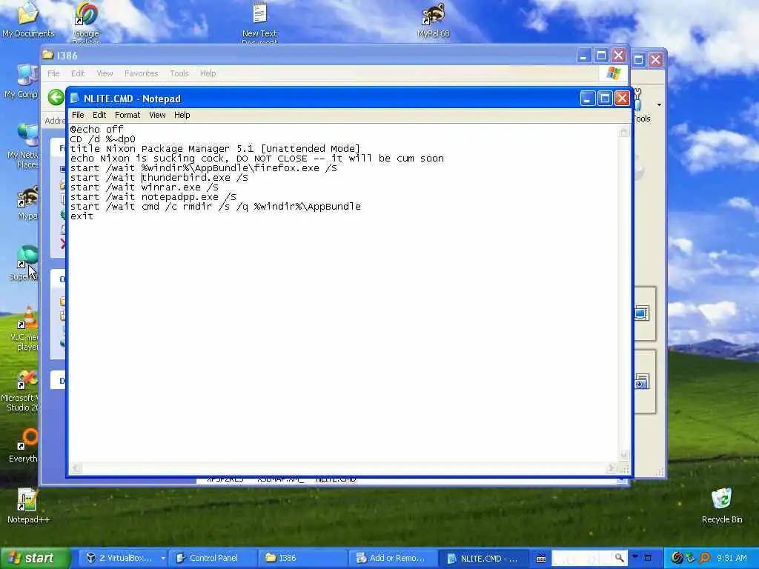Select the MyPal 68 desktop shortcut
This screenshot has height=569, width=759.
pyautogui.click(x=433, y=20)
